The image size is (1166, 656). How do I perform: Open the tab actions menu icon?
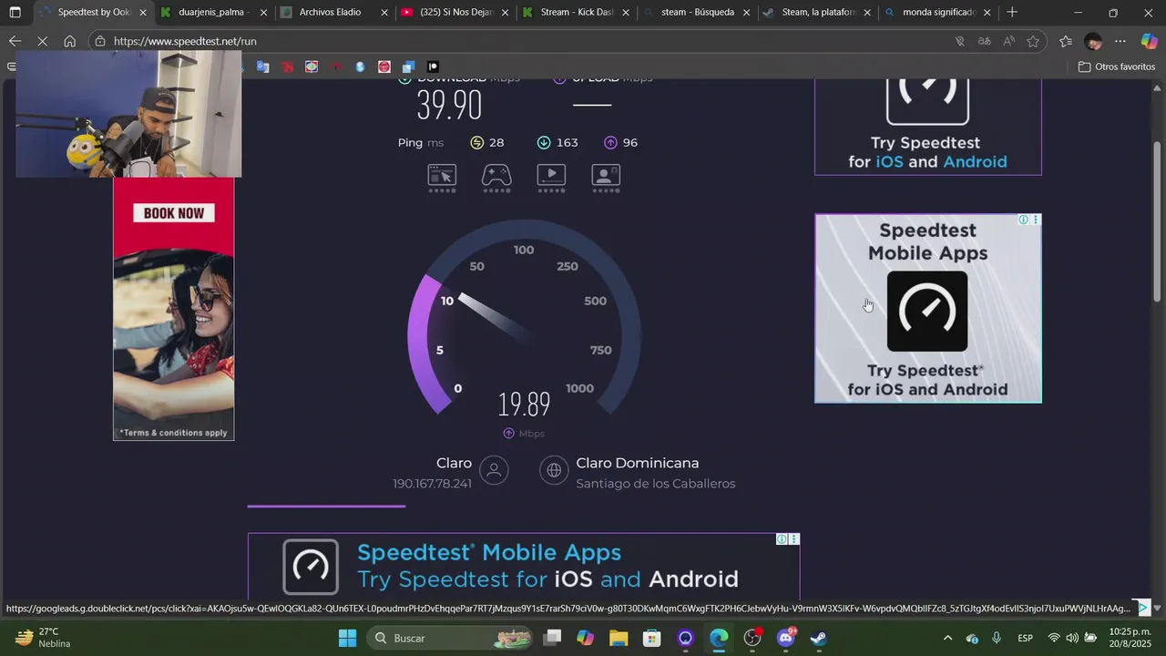(15, 13)
